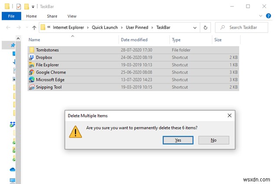Screen dimensions: 275x184
Task: Switch to the View ribbon tab
Action: pos(72,16)
